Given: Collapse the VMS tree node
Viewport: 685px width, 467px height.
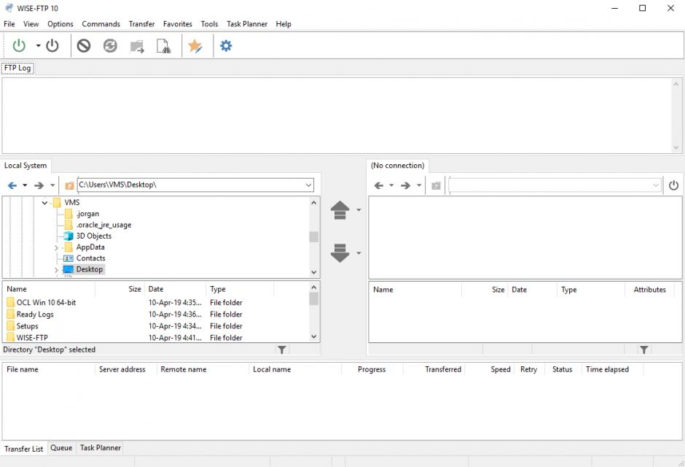Looking at the screenshot, I should tap(44, 202).
